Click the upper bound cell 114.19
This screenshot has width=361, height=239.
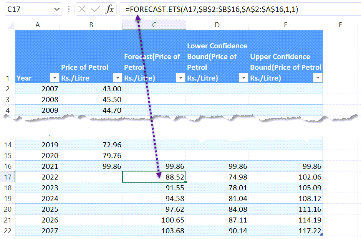click(286, 220)
